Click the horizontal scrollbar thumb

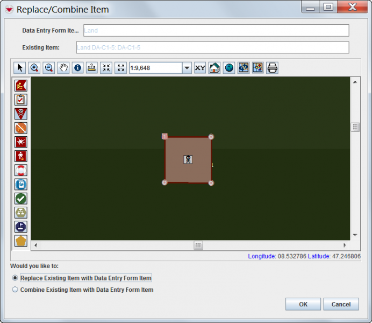click(198, 245)
